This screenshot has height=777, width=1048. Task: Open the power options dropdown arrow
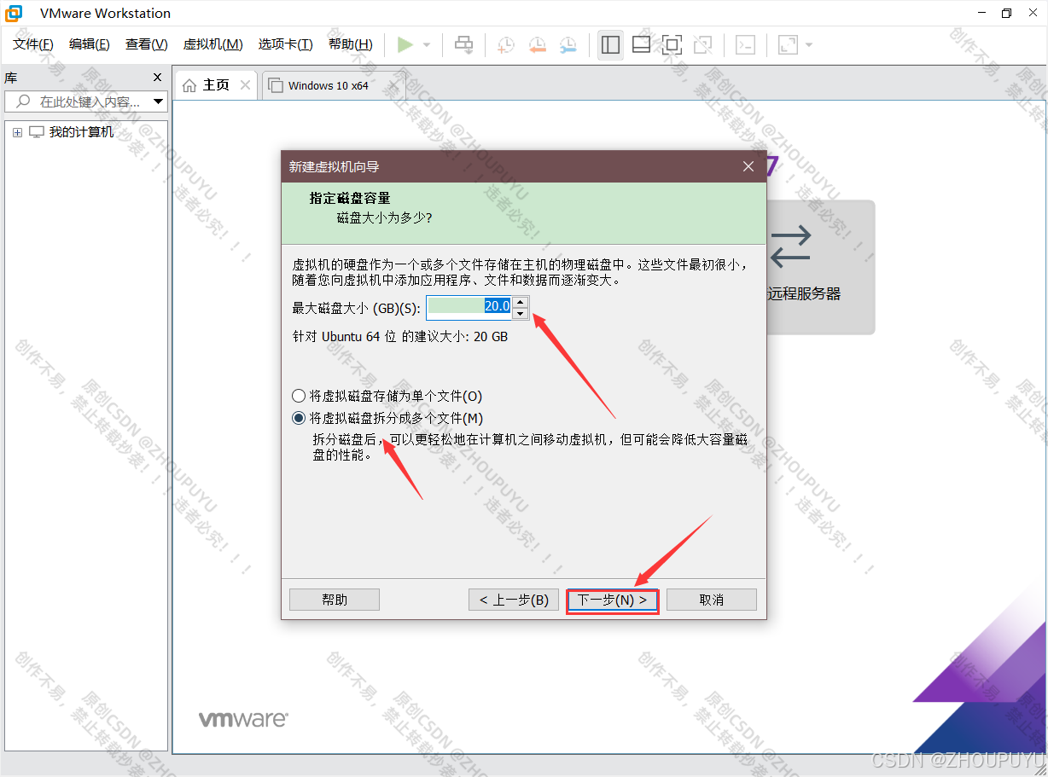(x=427, y=44)
